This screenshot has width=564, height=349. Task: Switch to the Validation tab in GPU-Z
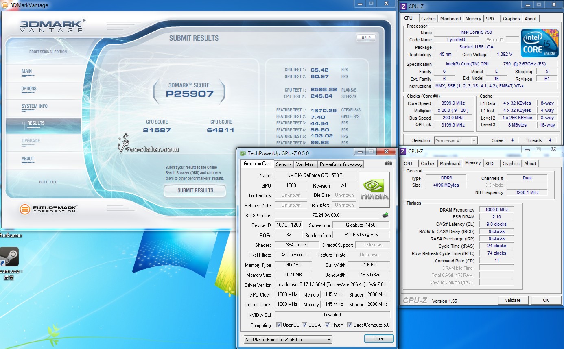[x=306, y=164]
